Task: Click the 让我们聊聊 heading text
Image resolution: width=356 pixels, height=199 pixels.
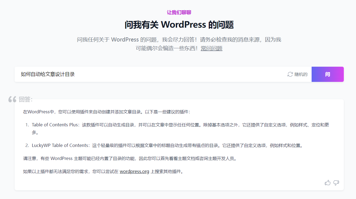Action: (179, 12)
